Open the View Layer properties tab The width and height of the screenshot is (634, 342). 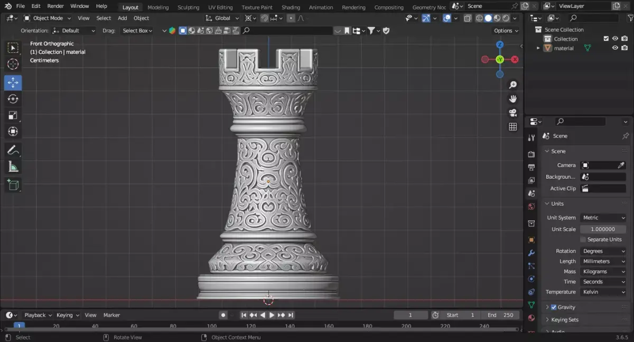[x=532, y=180]
